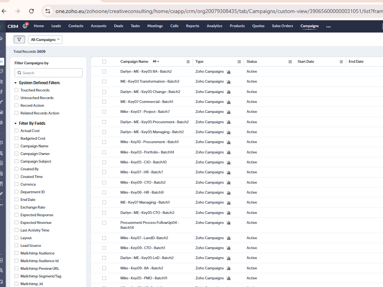Reload the page with the refresh icon
The height and width of the screenshot is (287, 383).
31,11
